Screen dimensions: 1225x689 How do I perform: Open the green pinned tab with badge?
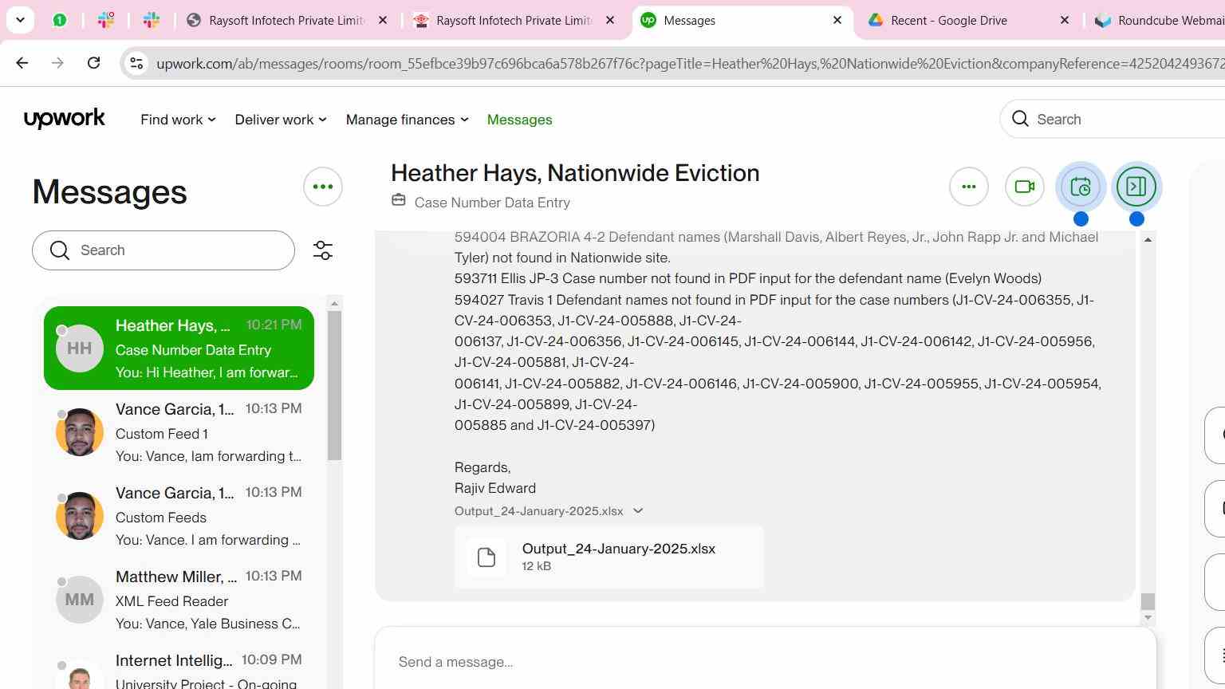(x=60, y=20)
